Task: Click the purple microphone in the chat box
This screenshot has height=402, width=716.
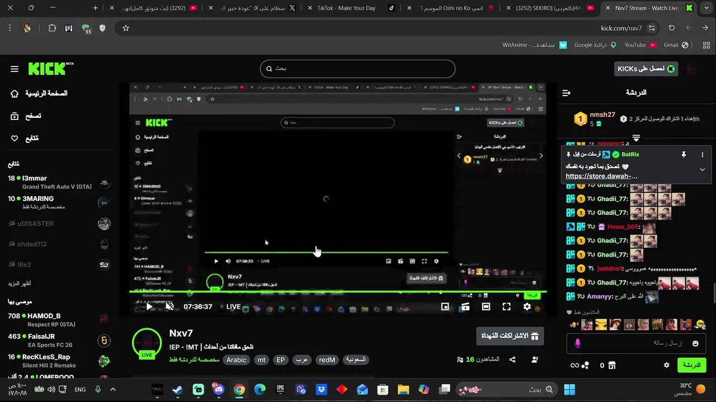Action: point(578,343)
